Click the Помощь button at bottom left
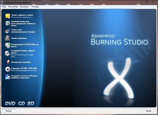 9,111
